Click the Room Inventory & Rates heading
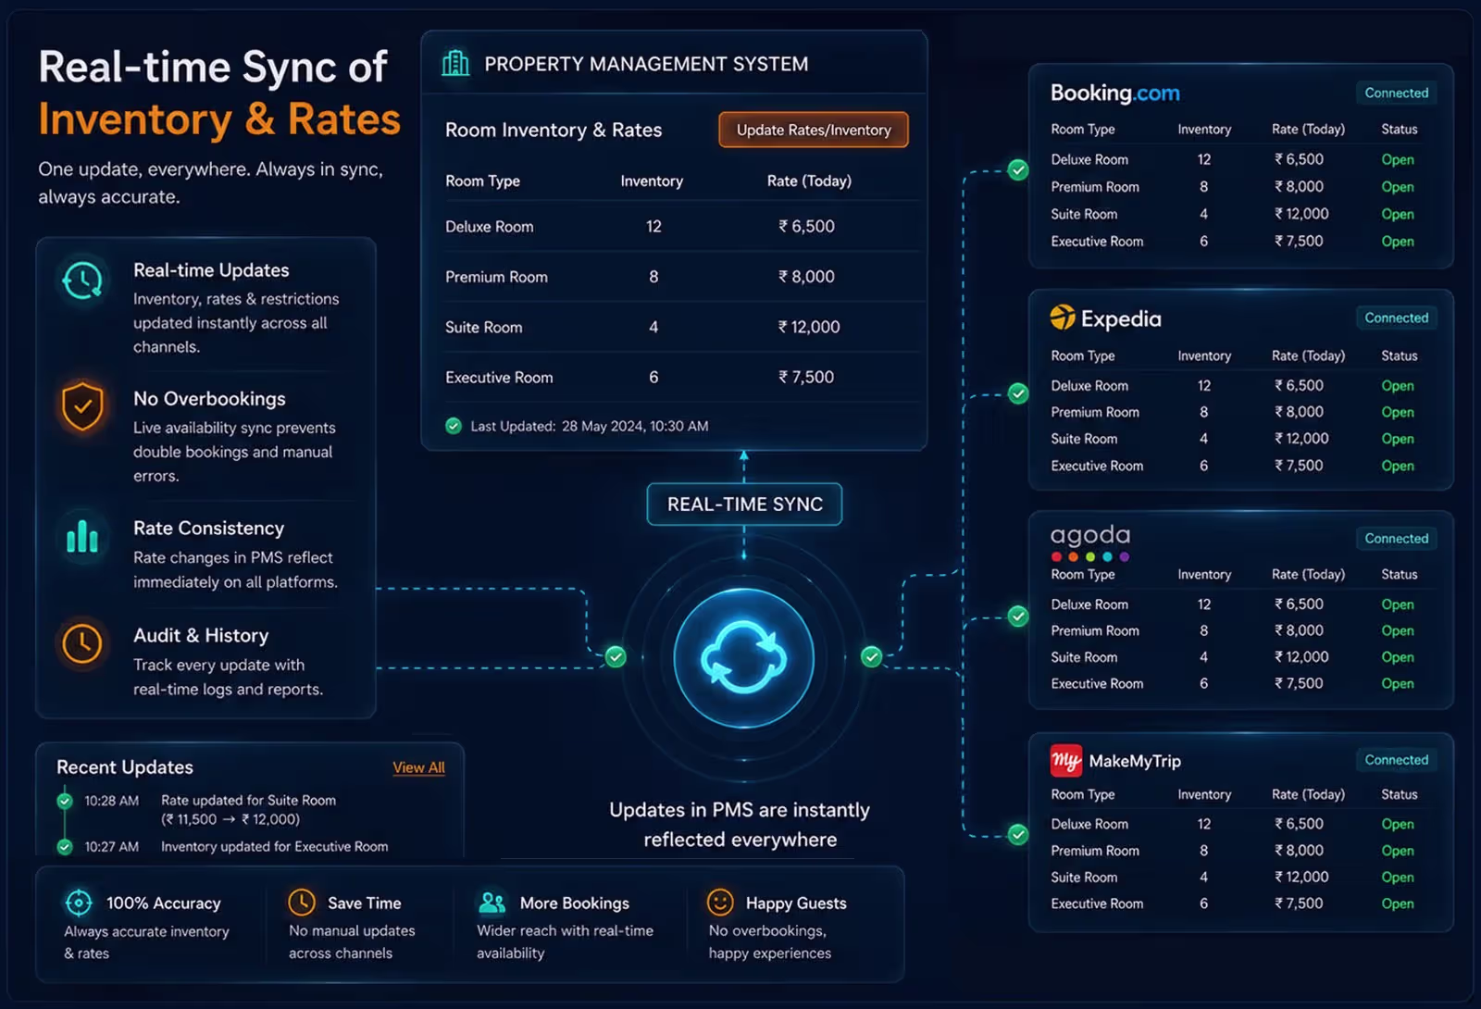The image size is (1481, 1009). (554, 131)
